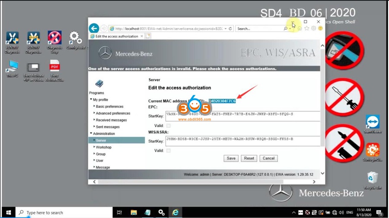Open Workshop administration
Screen dimensions: 389x218
coord(103,147)
